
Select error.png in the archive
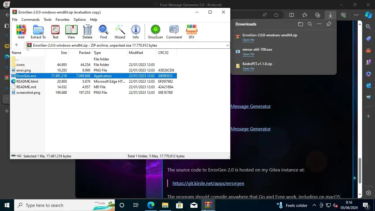(x=93, y=70)
